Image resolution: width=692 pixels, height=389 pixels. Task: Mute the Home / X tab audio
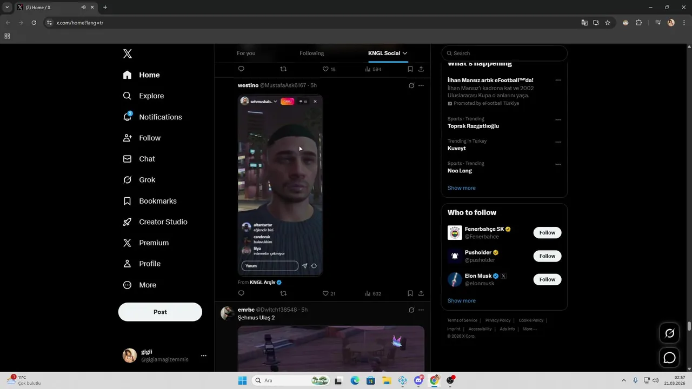pyautogui.click(x=84, y=8)
